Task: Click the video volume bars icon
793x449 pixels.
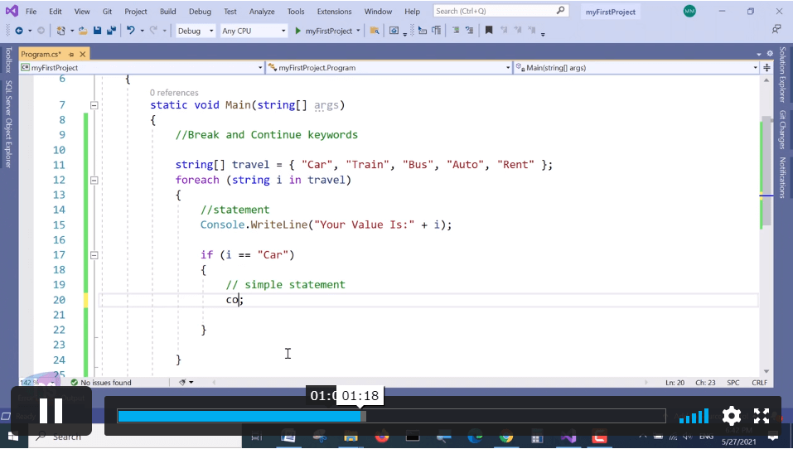Action: pos(694,416)
